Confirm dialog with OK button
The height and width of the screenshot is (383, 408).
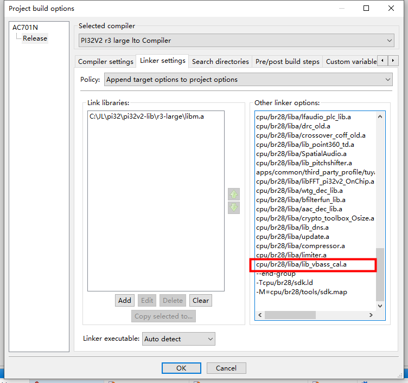point(181,368)
